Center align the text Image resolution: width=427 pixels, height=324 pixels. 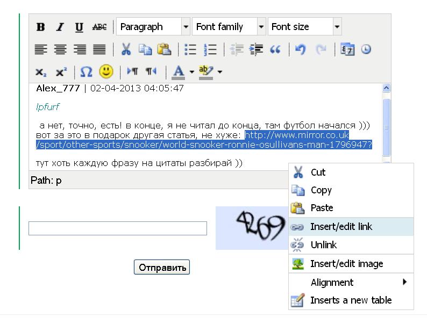click(x=60, y=49)
